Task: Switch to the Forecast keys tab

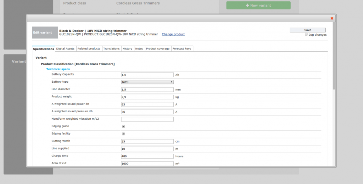Action: click(181, 49)
